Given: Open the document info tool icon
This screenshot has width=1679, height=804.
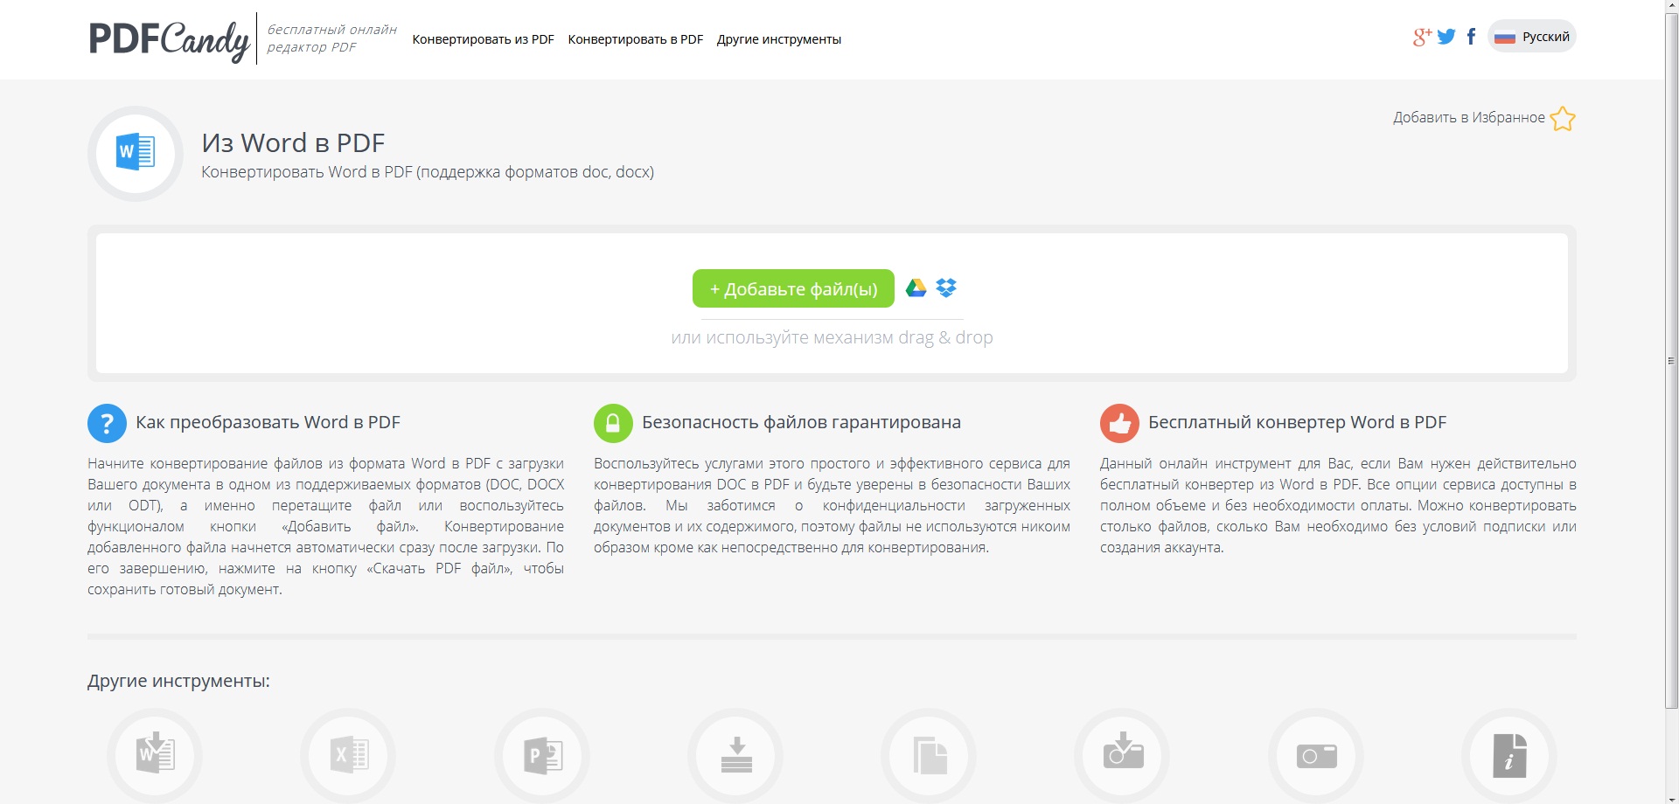Looking at the screenshot, I should point(1509,756).
